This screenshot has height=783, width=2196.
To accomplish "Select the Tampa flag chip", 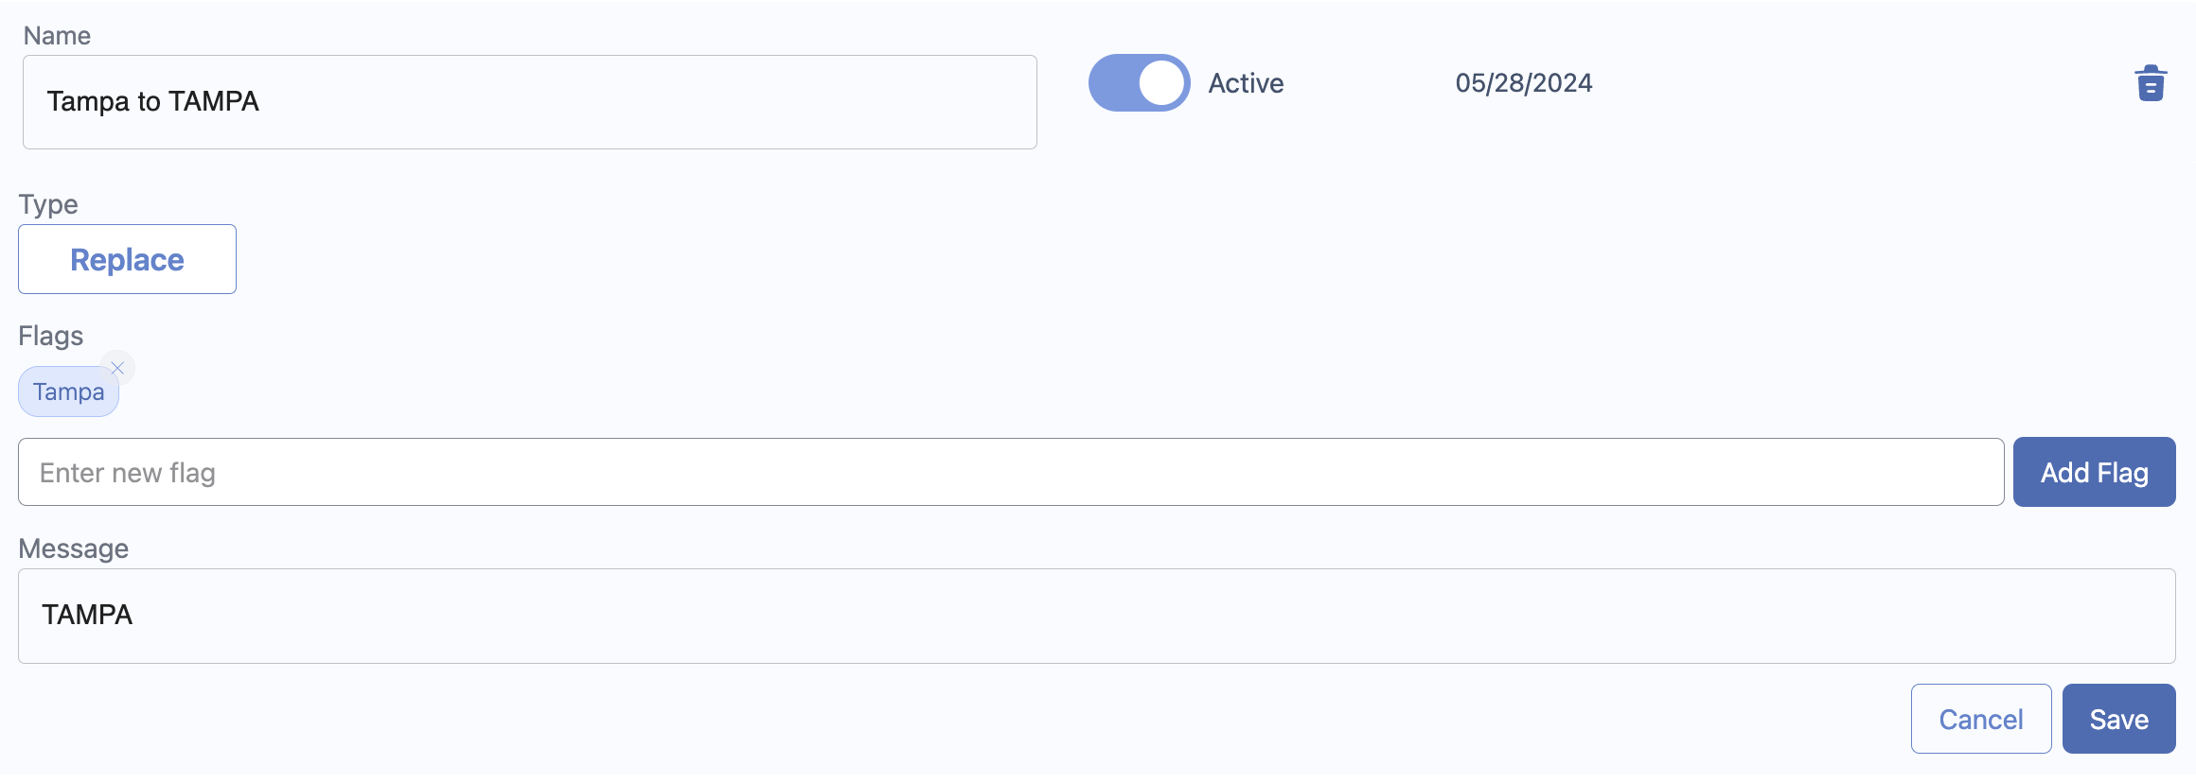I will 68,391.
